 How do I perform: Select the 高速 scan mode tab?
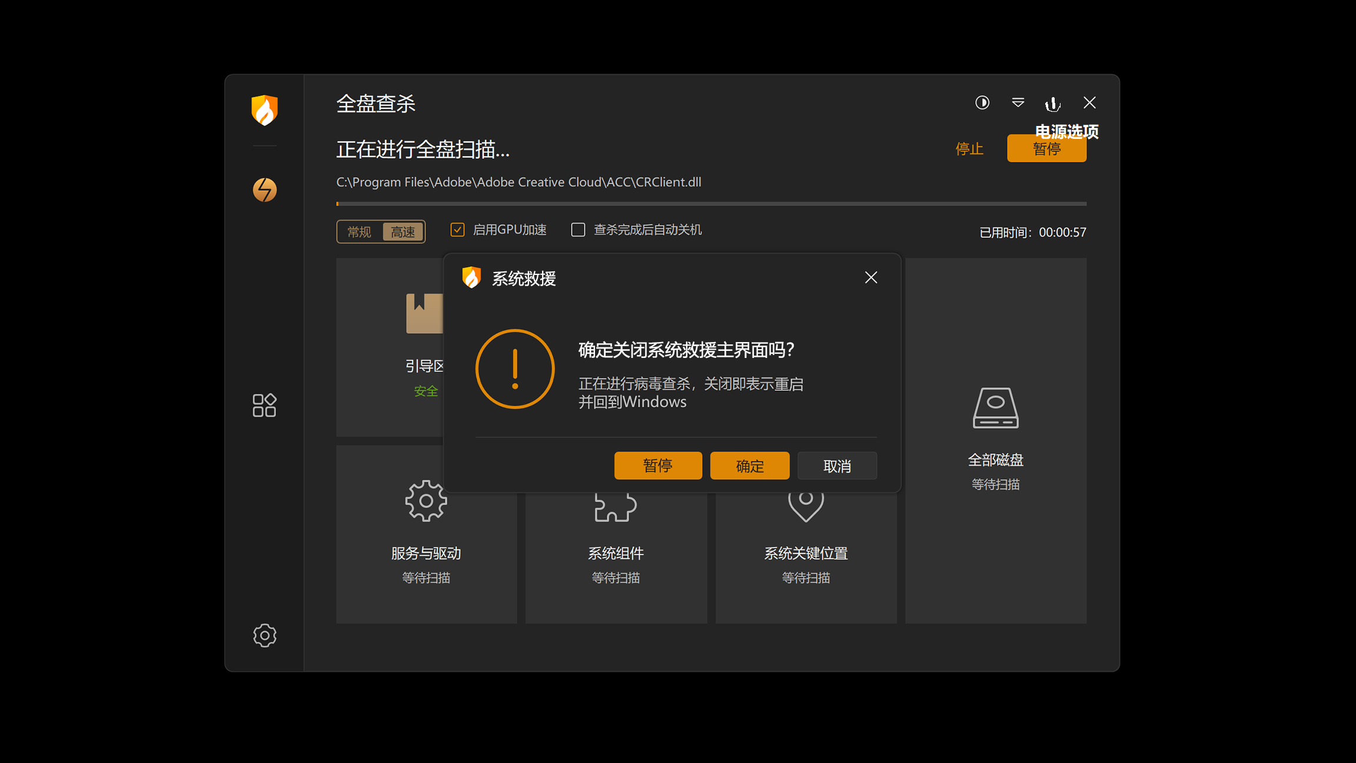click(x=403, y=231)
